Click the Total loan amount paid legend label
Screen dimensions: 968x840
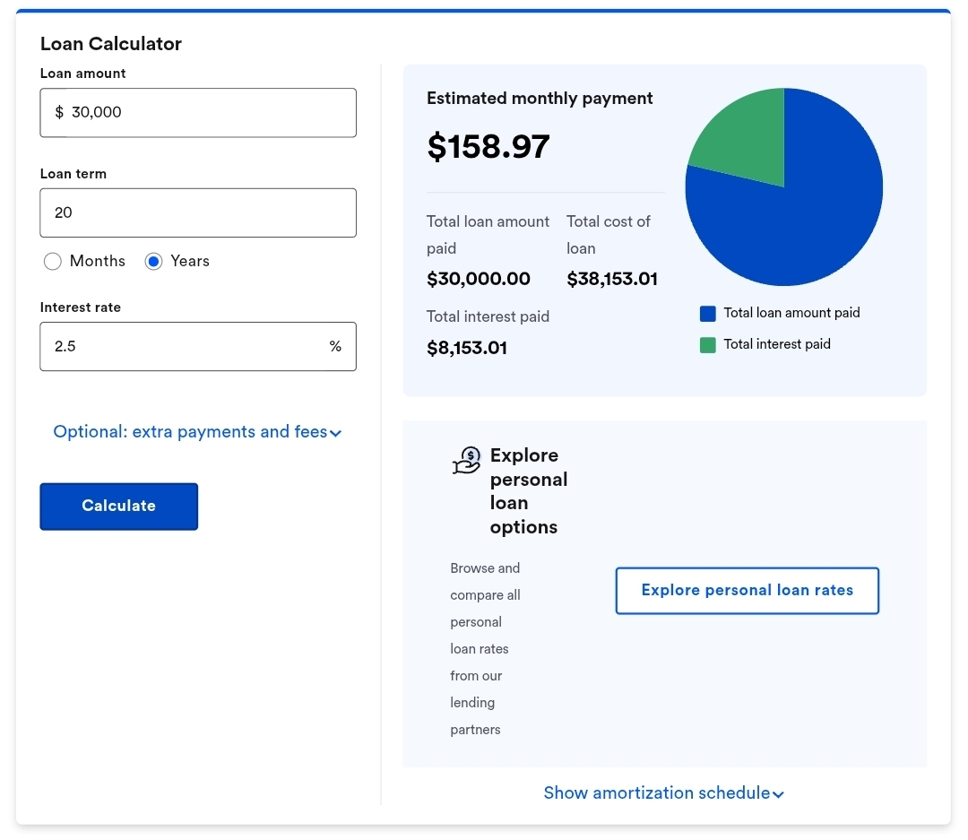(x=791, y=313)
